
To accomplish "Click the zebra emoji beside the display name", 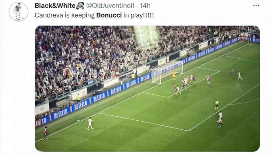I will (80, 6).
